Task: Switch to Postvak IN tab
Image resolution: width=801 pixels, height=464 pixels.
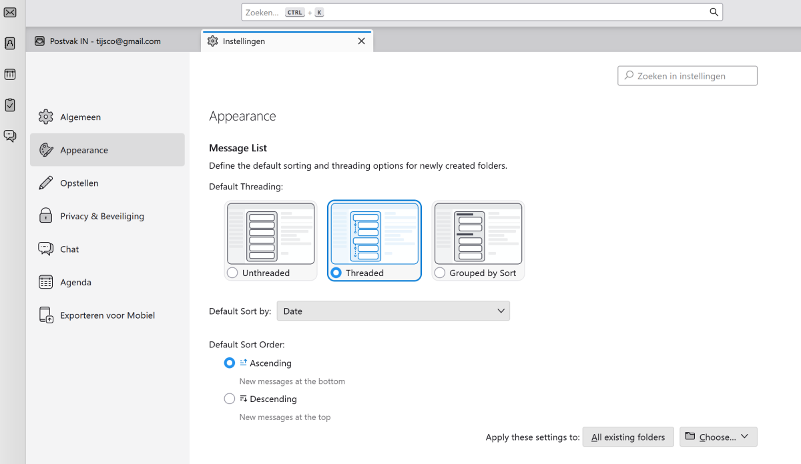Action: pyautogui.click(x=105, y=41)
